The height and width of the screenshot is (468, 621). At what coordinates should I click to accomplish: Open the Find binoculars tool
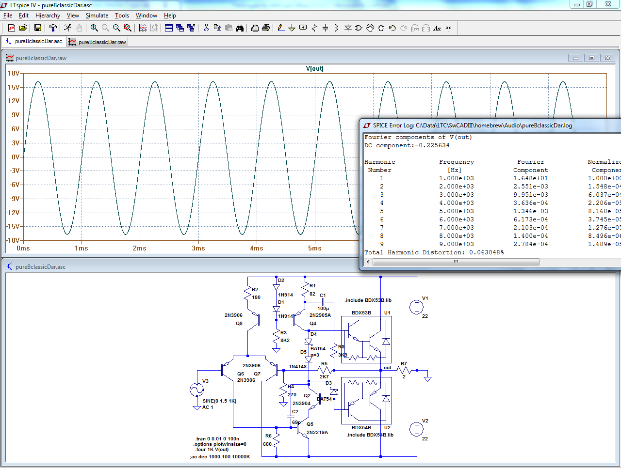240,28
